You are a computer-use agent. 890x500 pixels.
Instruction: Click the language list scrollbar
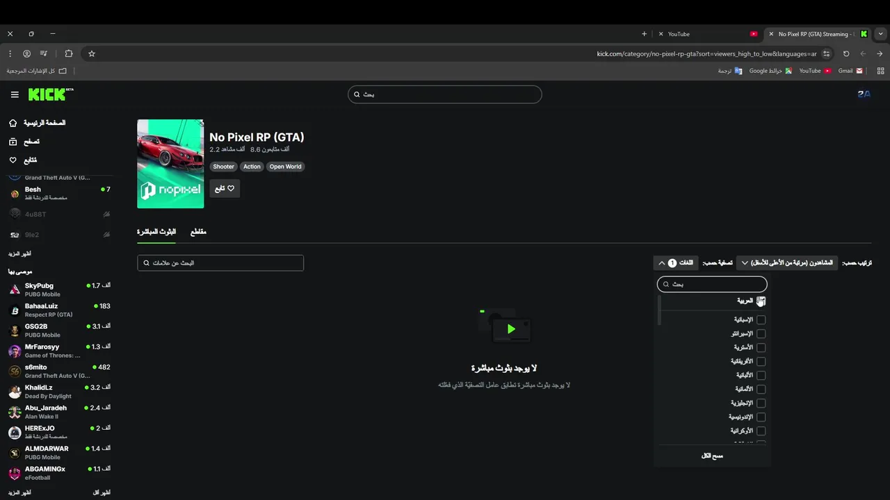(x=659, y=310)
